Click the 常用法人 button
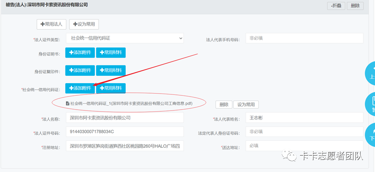 pos(52,24)
